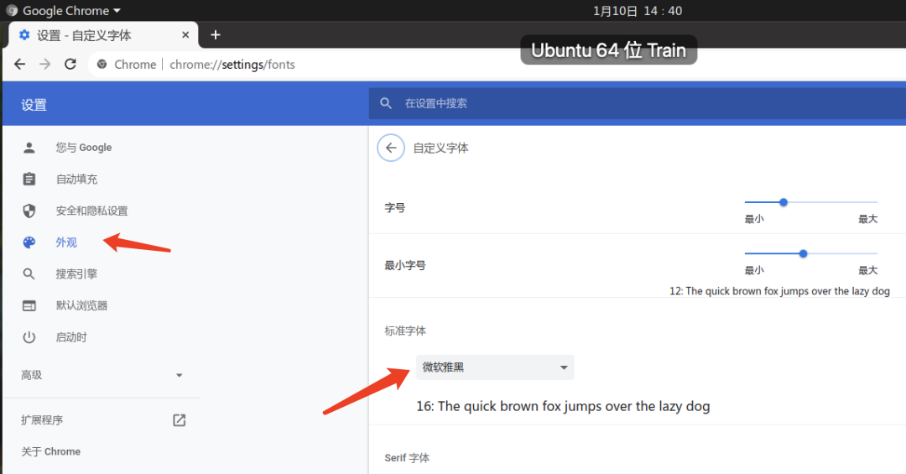Open the Google Chrome app menu in the top bar
The image size is (906, 474).
(65, 10)
